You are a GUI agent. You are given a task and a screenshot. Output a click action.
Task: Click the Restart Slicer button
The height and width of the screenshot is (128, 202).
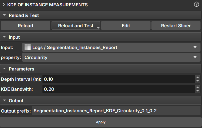pyautogui.click(x=176, y=25)
